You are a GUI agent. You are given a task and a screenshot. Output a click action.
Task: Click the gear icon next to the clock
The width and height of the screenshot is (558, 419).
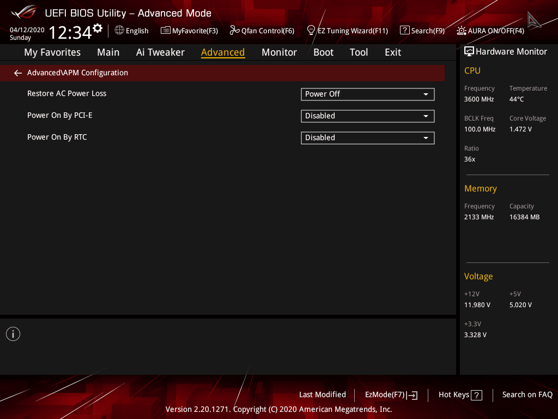point(98,28)
